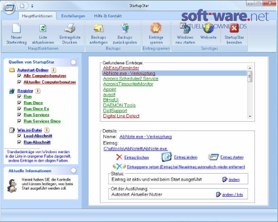The width and height of the screenshot is (278, 222).
Task: Click edit icon next to ändern / Info
Action: [x=218, y=194]
